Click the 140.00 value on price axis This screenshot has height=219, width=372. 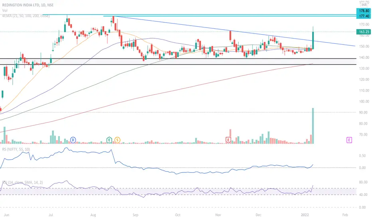click(364, 57)
